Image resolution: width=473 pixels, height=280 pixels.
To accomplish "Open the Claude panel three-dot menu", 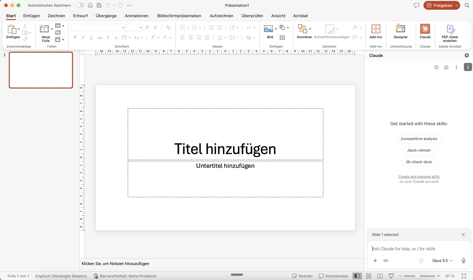I will click(x=456, y=67).
